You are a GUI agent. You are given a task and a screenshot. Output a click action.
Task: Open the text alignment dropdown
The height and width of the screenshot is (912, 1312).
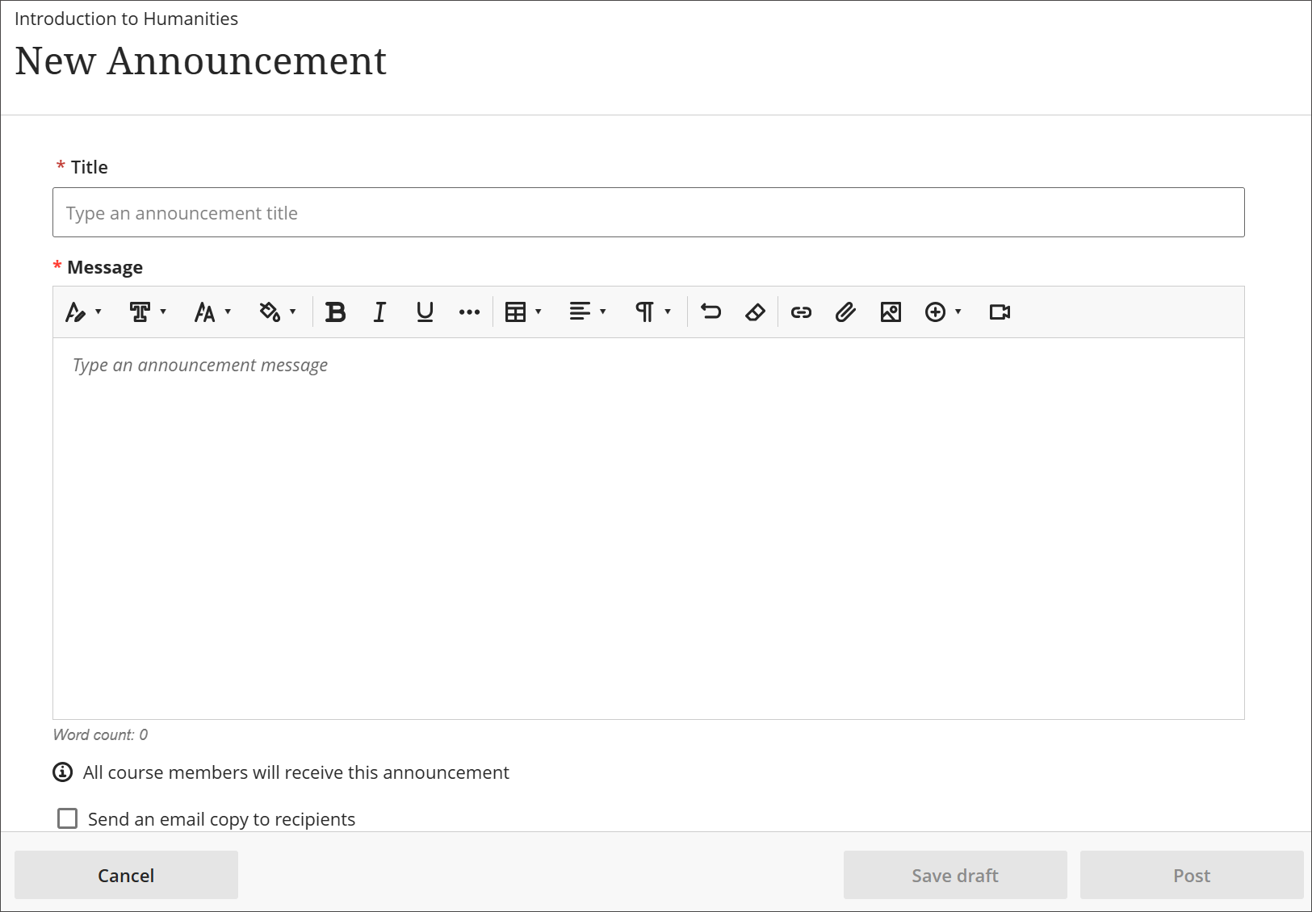(x=587, y=312)
